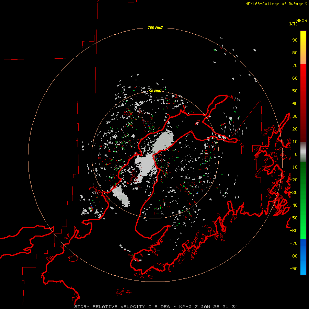Click the STORM RELATIVE VELOCITY caption text
The width and height of the screenshot is (309, 309).
pos(110,307)
